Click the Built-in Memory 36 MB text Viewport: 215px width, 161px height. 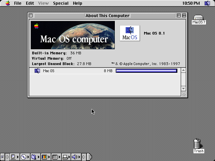(x=57, y=53)
